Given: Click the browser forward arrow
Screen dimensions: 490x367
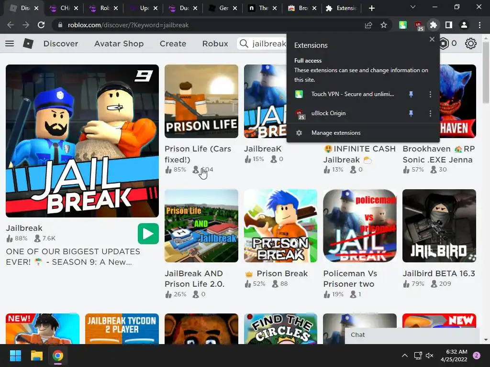Looking at the screenshot, I should point(26,25).
